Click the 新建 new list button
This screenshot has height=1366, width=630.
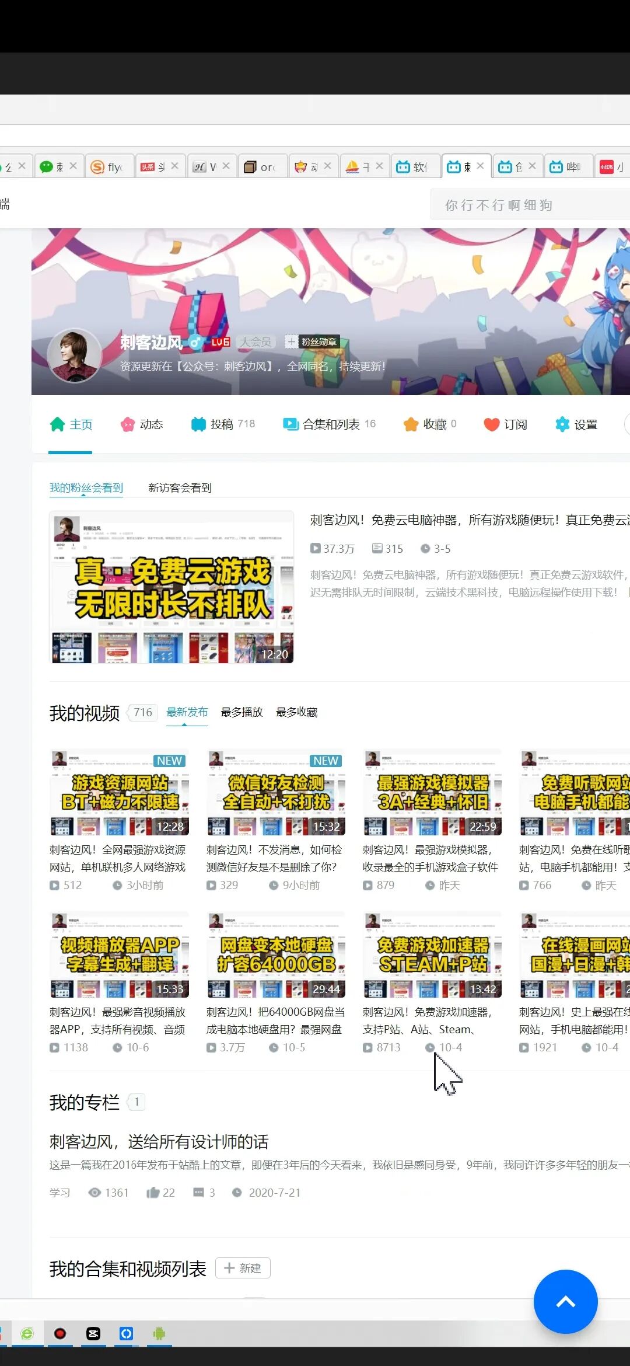click(x=243, y=1268)
